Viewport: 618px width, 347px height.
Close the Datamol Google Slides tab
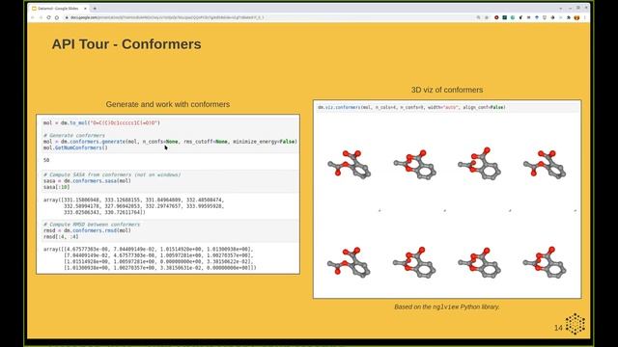85,9
